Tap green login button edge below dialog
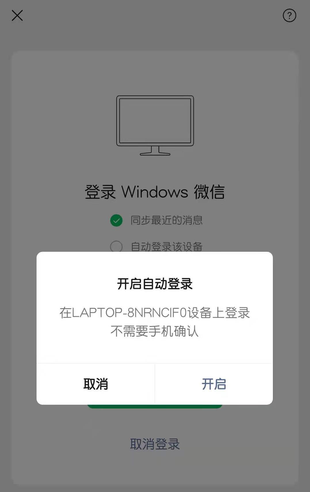310x492 pixels. tap(155, 406)
